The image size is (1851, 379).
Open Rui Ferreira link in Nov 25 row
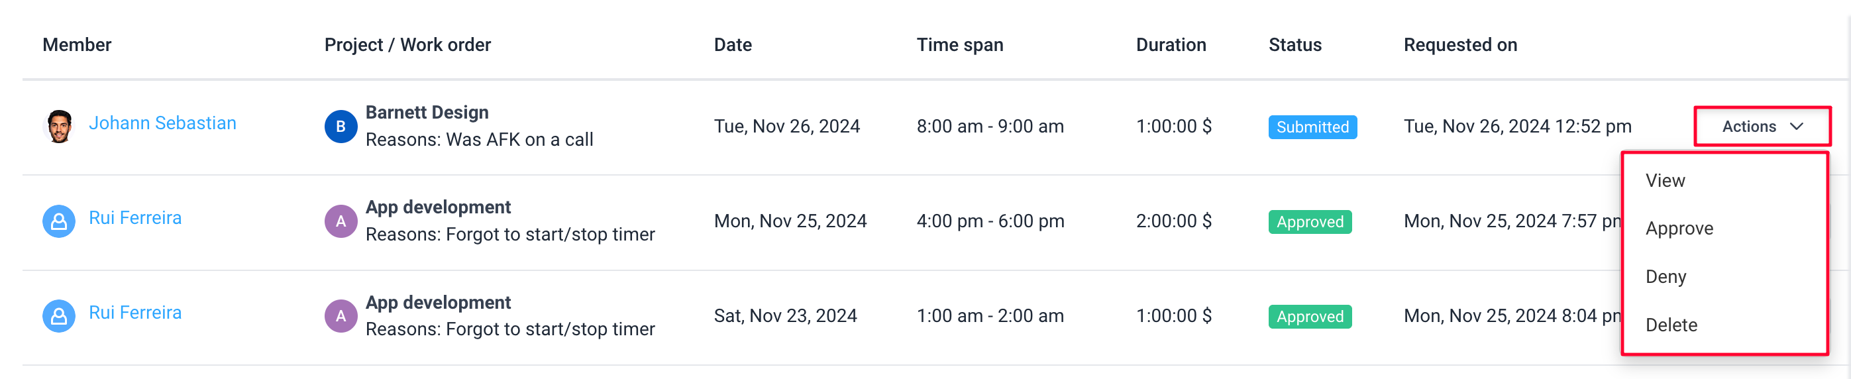pyautogui.click(x=135, y=218)
